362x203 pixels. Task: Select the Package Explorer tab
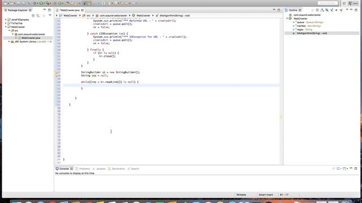pyautogui.click(x=18, y=10)
